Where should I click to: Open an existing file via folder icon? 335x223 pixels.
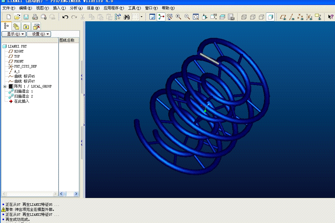[x=17, y=17]
